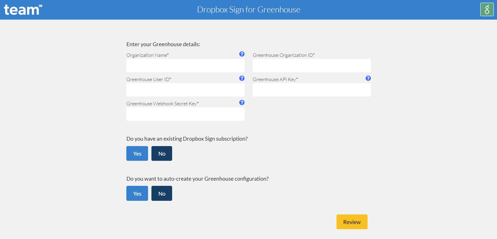Open the Greenhouse API Key help tooltip
This screenshot has height=239, width=497.
click(x=368, y=78)
